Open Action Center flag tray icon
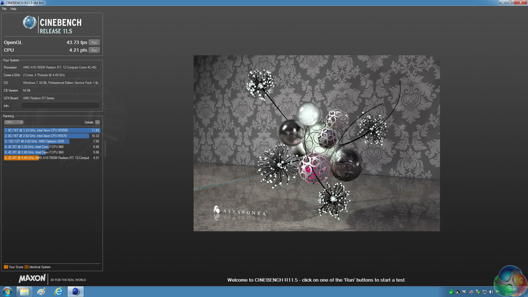The image size is (528, 297). (x=497, y=292)
